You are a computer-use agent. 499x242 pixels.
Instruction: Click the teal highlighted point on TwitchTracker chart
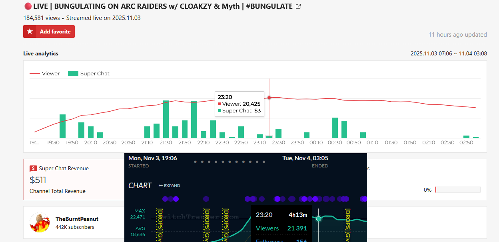[319, 218]
